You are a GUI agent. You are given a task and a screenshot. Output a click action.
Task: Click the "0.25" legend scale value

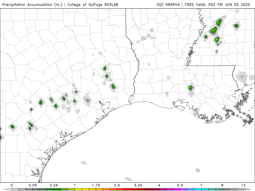tap(54, 185)
